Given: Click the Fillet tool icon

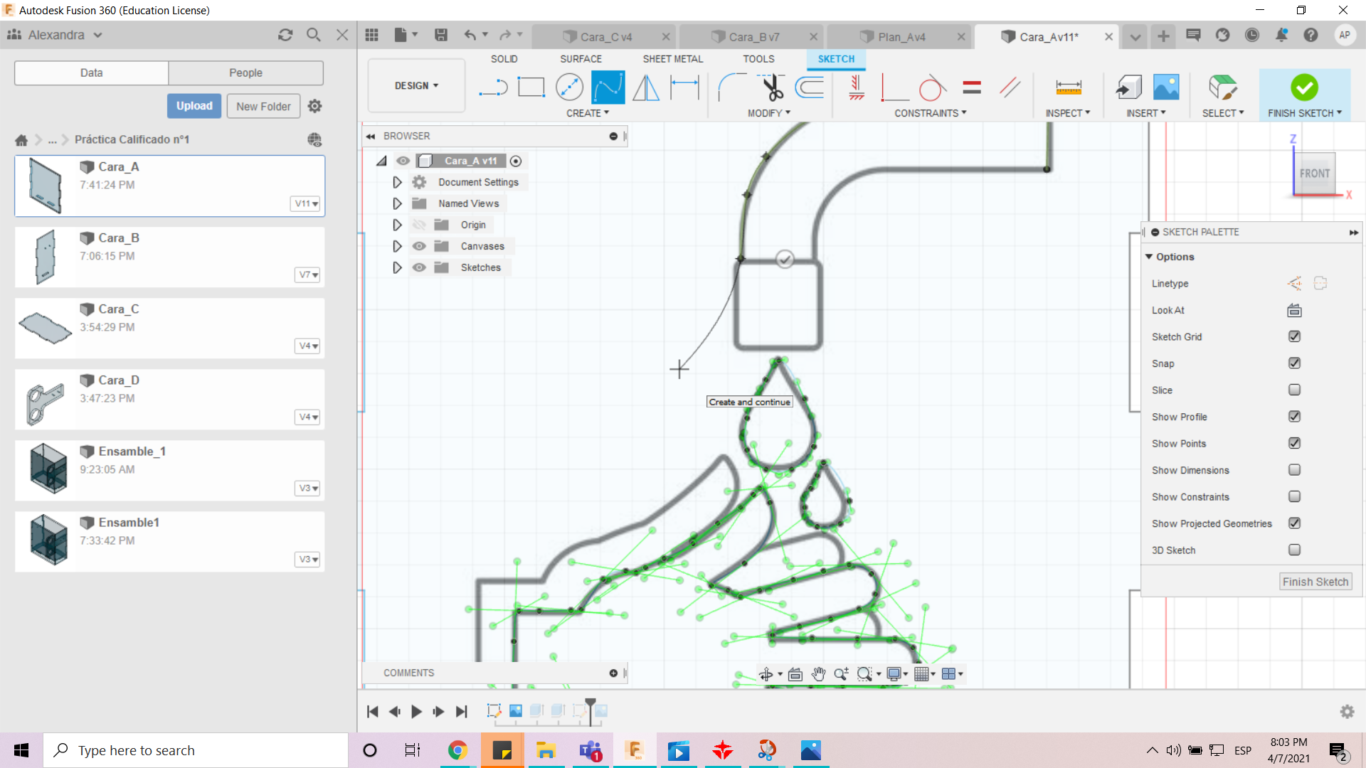Looking at the screenshot, I should click(x=731, y=87).
